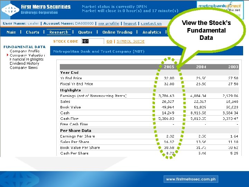Click the First Metro Securities globe logo
Image resolution: width=249 pixels, height=187 pixels.
tap(10, 10)
